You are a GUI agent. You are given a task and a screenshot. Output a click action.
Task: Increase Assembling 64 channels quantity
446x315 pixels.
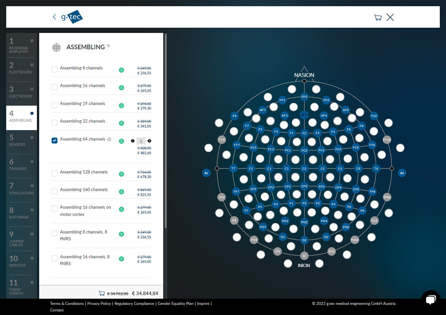[150, 141]
